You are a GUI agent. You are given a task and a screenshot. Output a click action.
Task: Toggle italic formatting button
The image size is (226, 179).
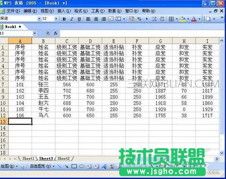coord(72,19)
